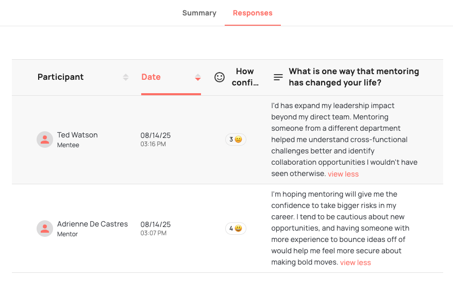Screen dimensions: 453x296
Task: Select Ted Watson's 08/14/25 date cell
Action: 156,135
